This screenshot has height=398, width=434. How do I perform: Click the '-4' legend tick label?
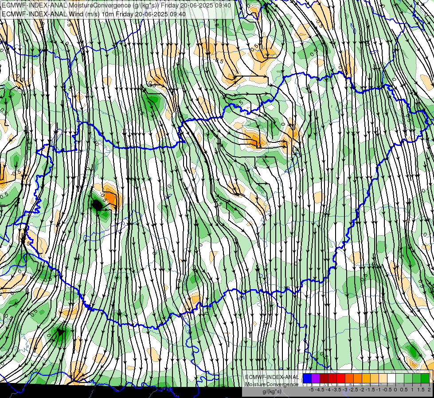coord(328,390)
